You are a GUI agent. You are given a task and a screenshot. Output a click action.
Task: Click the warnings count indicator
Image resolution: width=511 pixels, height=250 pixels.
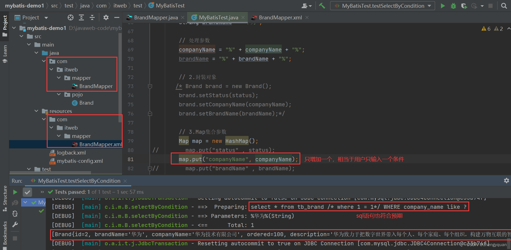486,29
